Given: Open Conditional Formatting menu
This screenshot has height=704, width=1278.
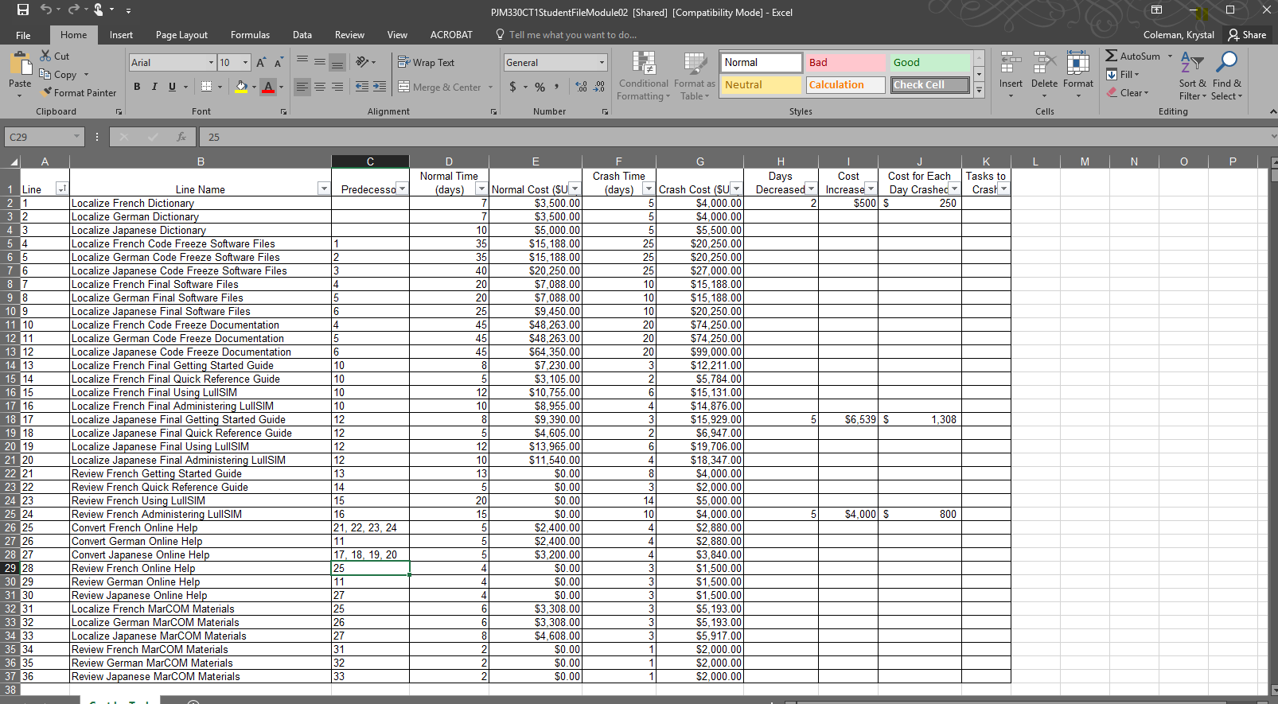Looking at the screenshot, I should 644,76.
